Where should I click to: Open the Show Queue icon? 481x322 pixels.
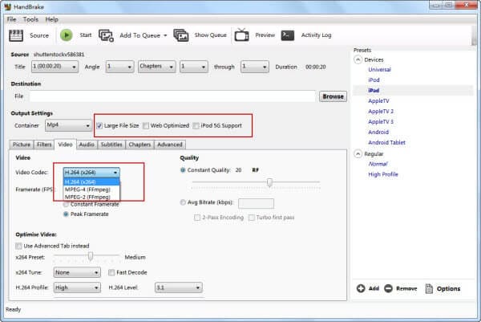(x=181, y=35)
